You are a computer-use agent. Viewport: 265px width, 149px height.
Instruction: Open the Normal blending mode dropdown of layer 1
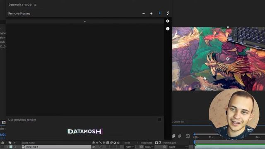[x=130, y=147]
